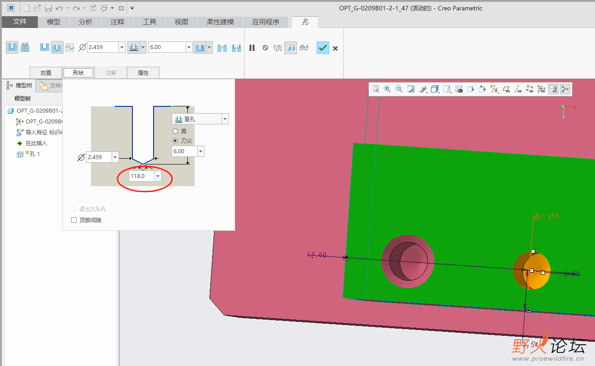Open the 属性 panel button
The height and width of the screenshot is (366, 595).
pyautogui.click(x=143, y=73)
